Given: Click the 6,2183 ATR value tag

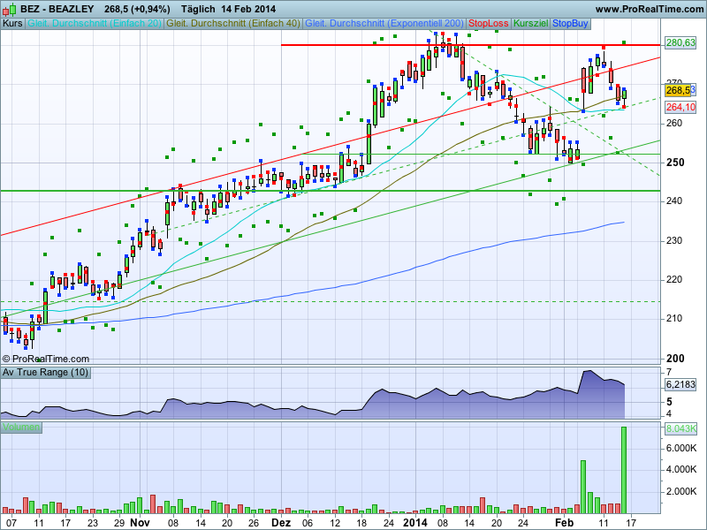Looking at the screenshot, I should 680,385.
